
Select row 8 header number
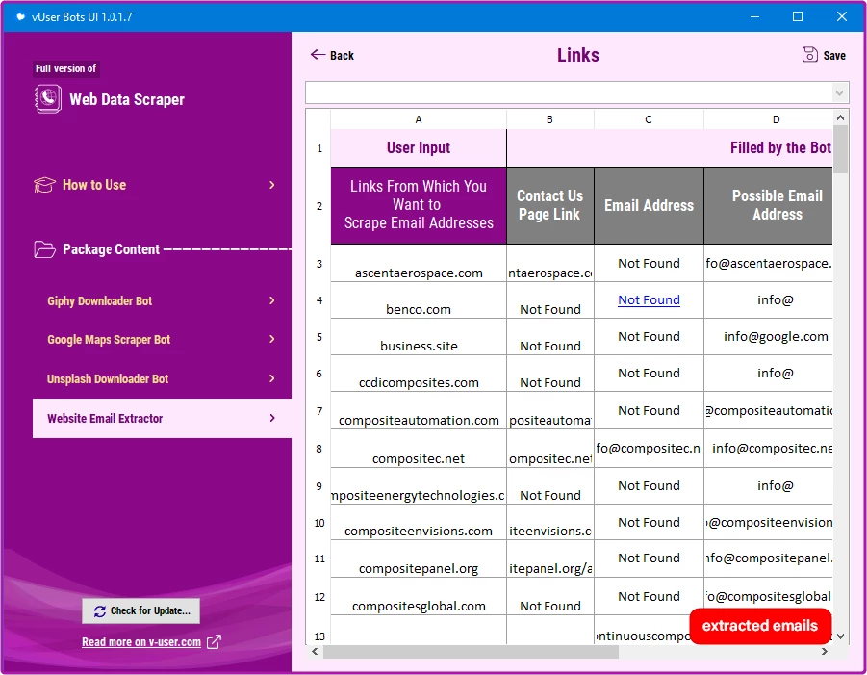click(x=319, y=449)
